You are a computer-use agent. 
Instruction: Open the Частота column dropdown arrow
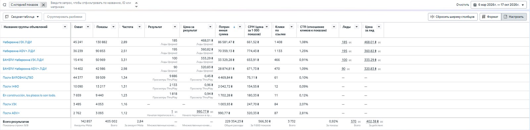pyautogui.click(x=139, y=27)
